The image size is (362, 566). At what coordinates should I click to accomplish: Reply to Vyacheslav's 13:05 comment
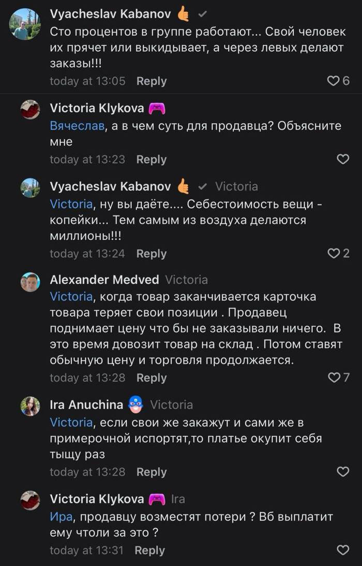tap(152, 81)
